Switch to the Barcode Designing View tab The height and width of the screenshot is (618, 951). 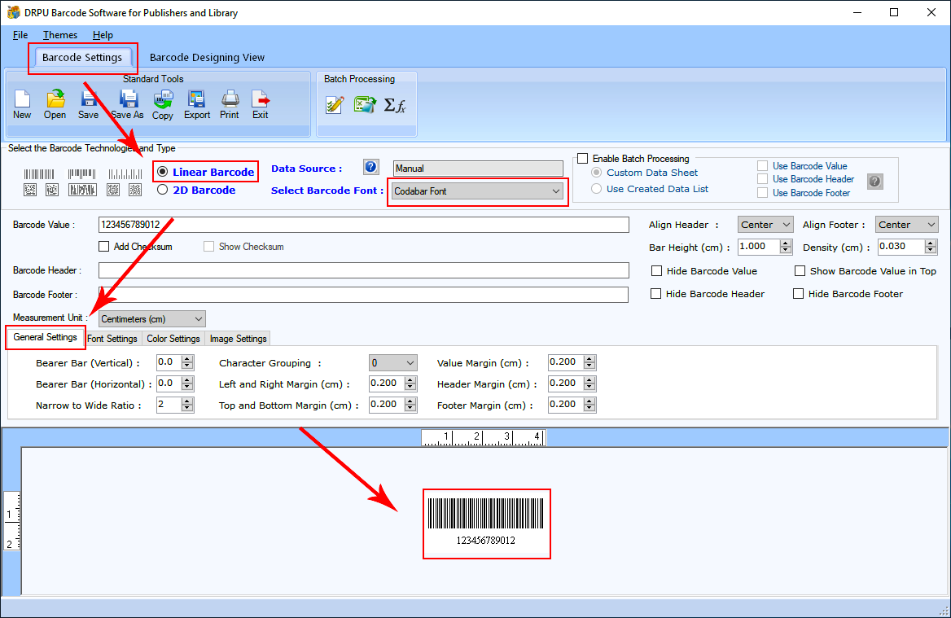pos(207,58)
